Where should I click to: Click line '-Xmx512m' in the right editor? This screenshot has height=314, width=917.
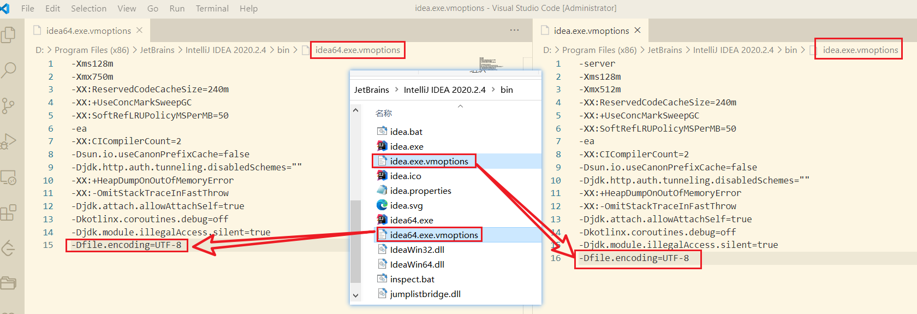pos(600,89)
